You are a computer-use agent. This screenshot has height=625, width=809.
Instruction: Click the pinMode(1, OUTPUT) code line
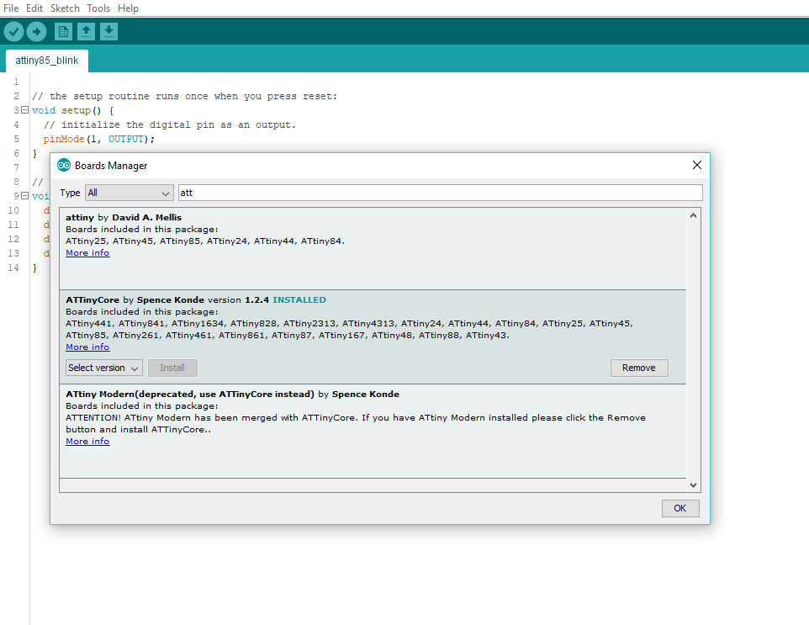pos(99,140)
